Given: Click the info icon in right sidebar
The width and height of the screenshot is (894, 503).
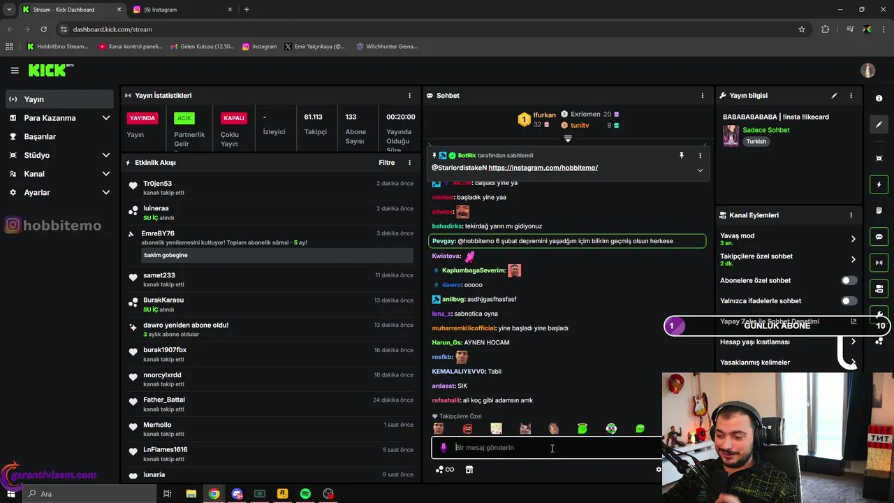Looking at the screenshot, I should pos(879,99).
